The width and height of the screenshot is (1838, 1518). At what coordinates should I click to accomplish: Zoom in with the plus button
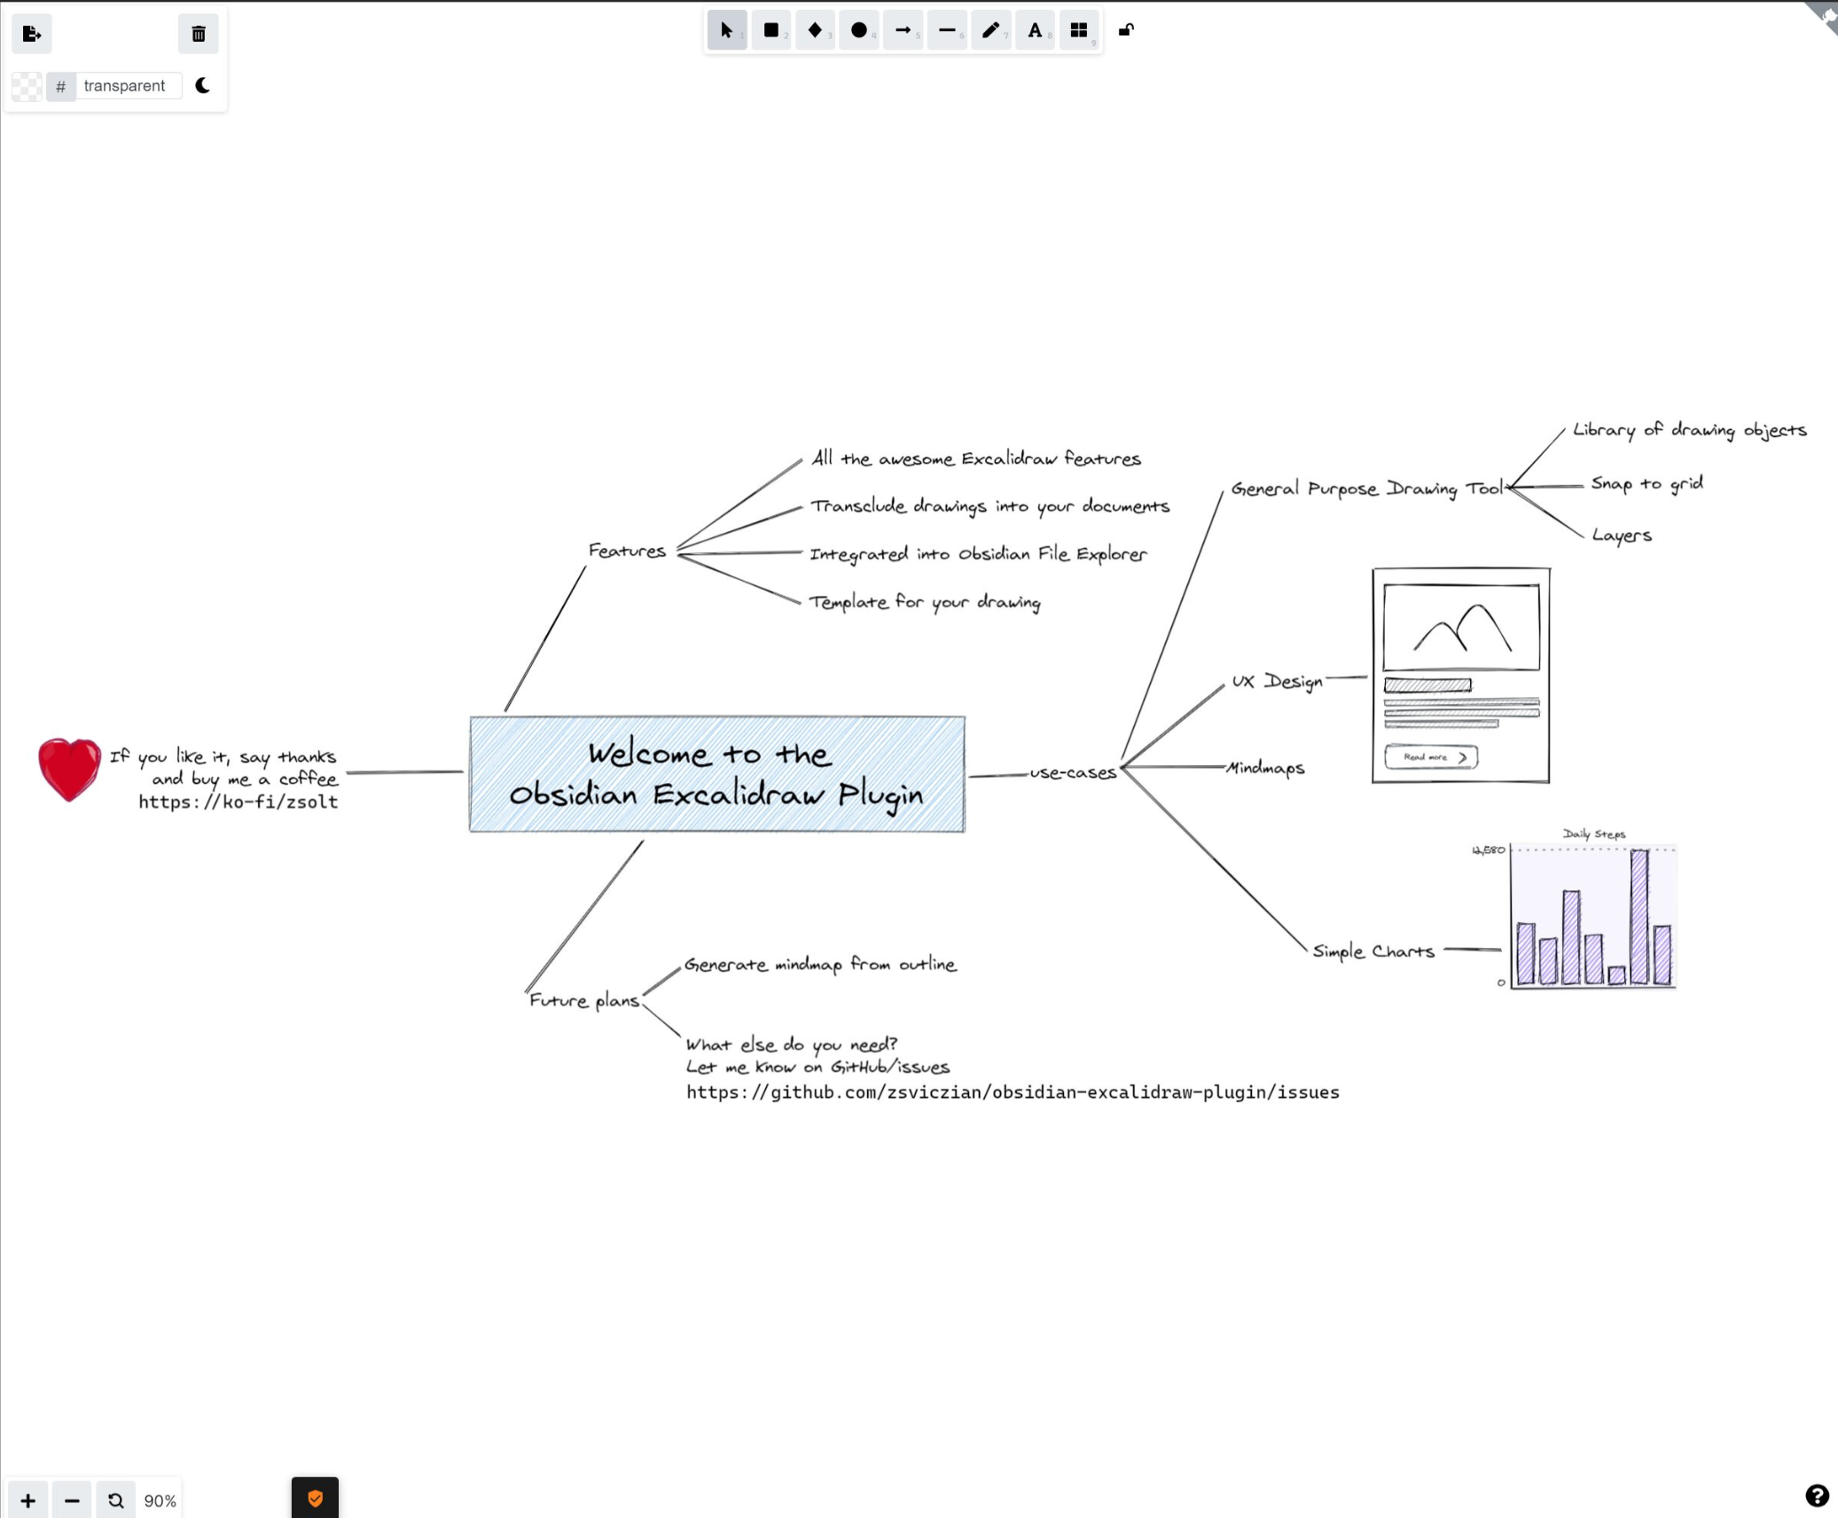tap(28, 1500)
